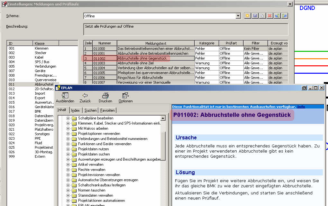Select the Schaltpläne bearbeiten folder icon
This screenshot has width=328, height=206.
[x=74, y=118]
